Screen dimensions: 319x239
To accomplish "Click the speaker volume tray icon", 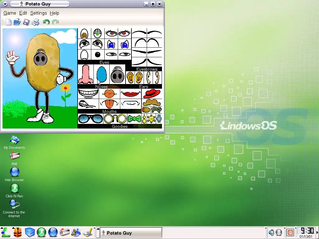I will coord(271,232).
